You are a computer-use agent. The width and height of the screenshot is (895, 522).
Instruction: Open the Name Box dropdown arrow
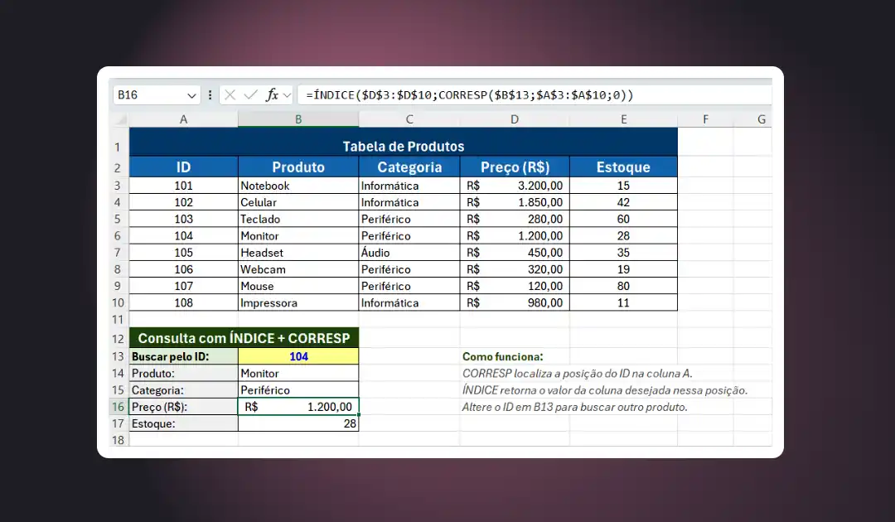(x=191, y=95)
